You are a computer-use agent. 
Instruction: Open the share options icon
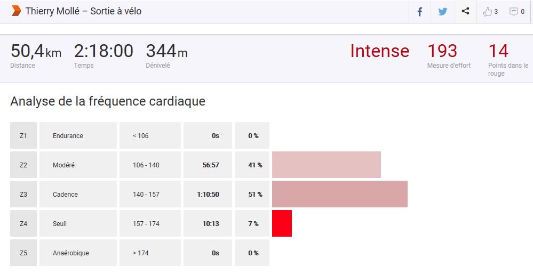coord(465,11)
